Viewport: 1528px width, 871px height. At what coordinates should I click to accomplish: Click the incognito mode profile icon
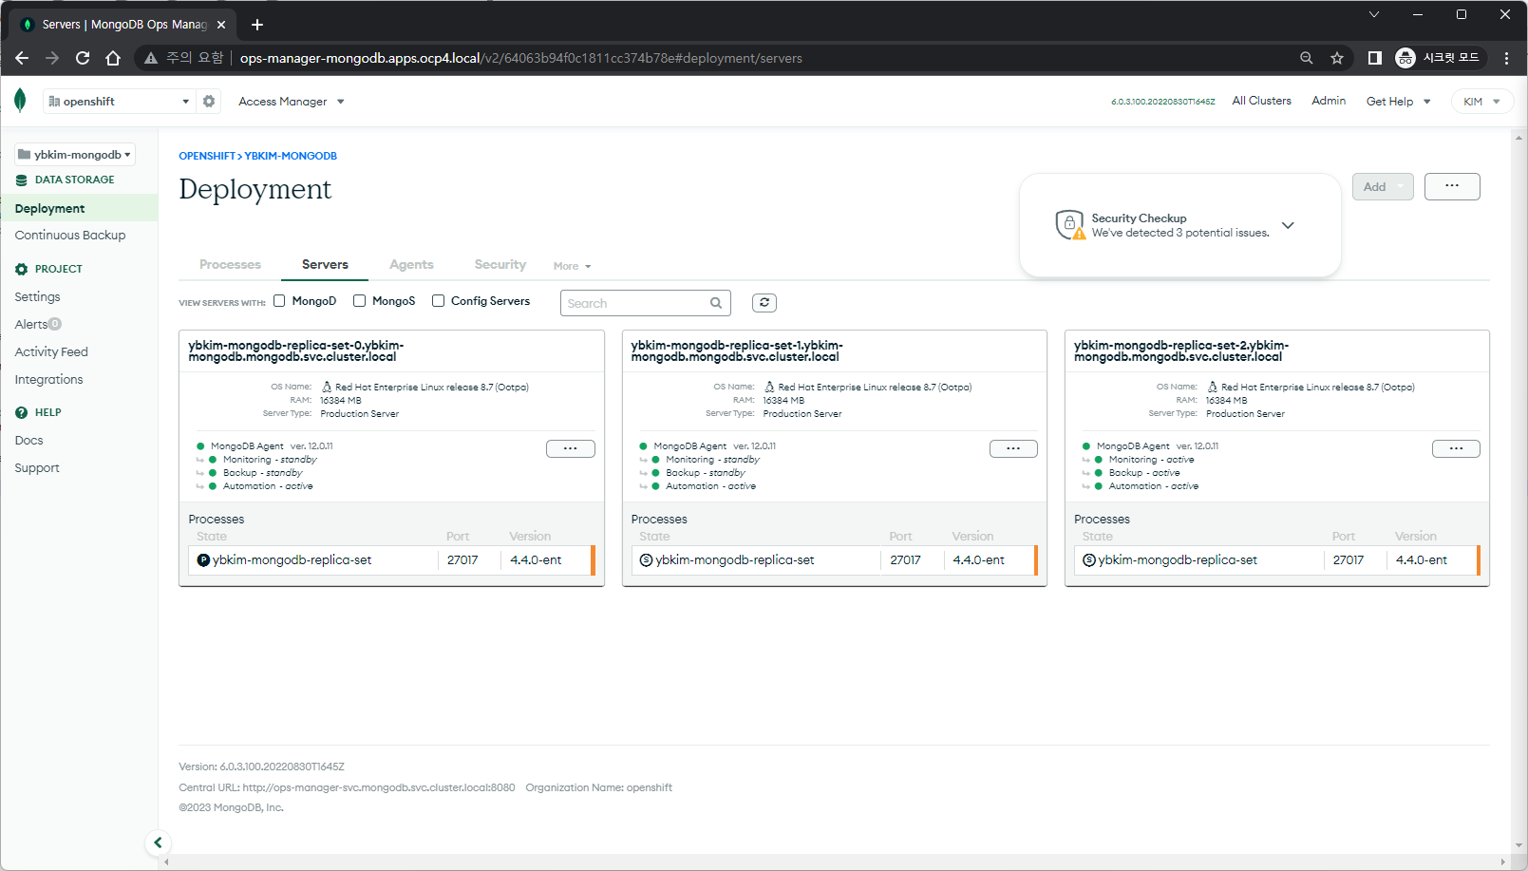[x=1405, y=58]
